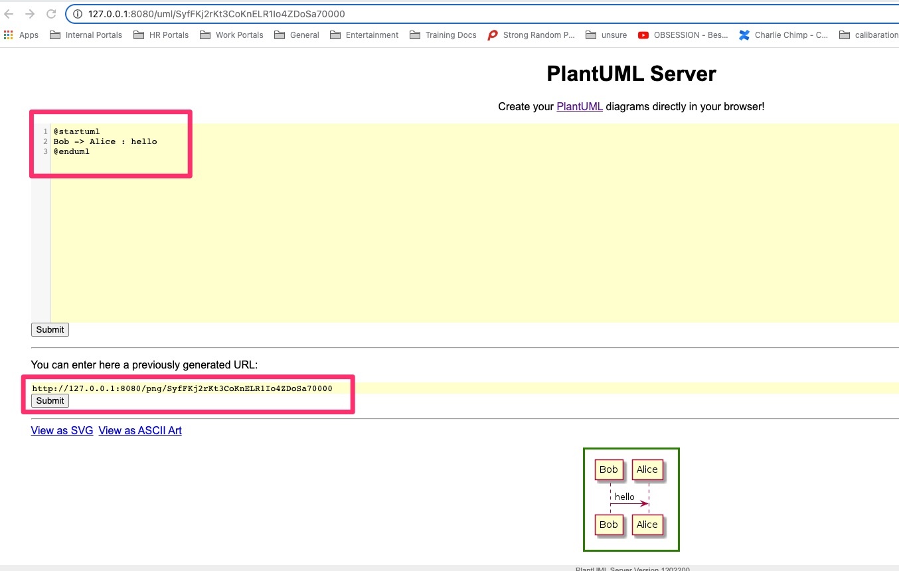Click line number 3 in editor gutter
899x571 pixels.
coord(45,151)
